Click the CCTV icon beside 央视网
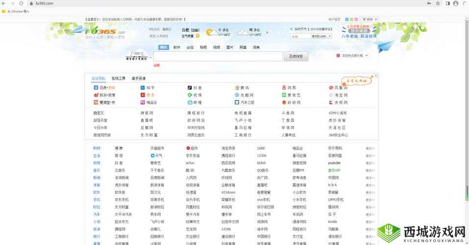 (x=331, y=102)
